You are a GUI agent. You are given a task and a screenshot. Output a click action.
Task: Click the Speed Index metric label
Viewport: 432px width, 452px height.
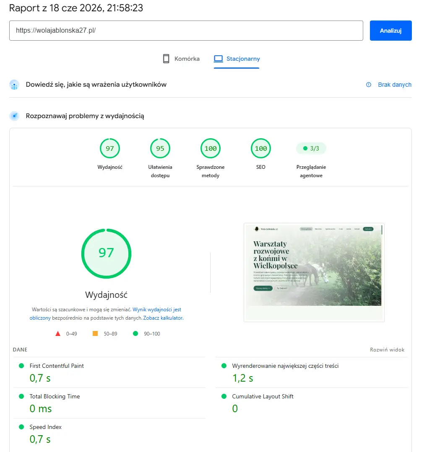click(45, 427)
